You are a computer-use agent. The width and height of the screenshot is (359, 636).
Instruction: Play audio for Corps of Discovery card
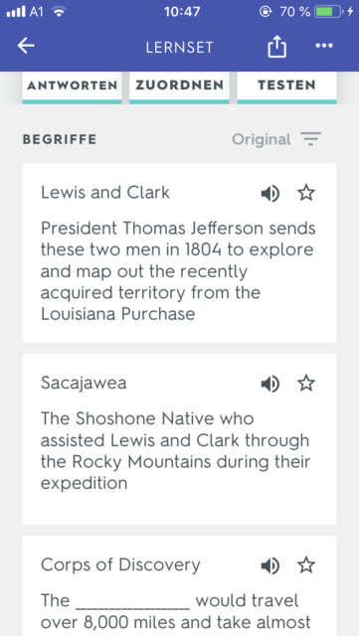pyautogui.click(x=270, y=565)
